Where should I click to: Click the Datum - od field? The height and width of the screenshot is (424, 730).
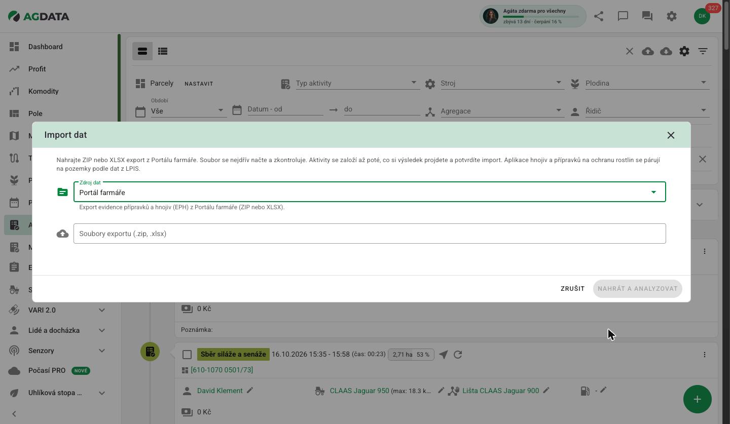point(285,109)
